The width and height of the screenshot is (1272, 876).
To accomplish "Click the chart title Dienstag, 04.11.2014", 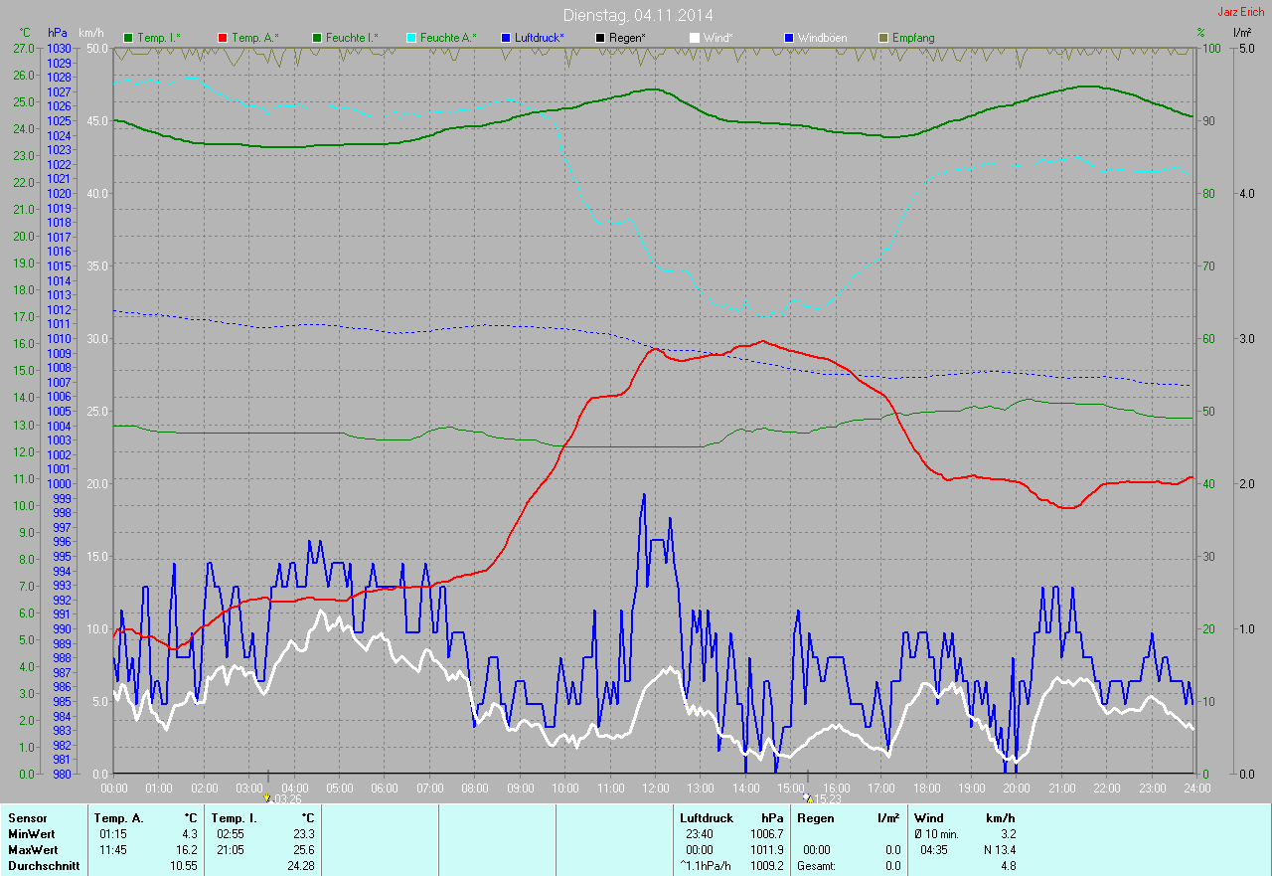I will 637,15.
